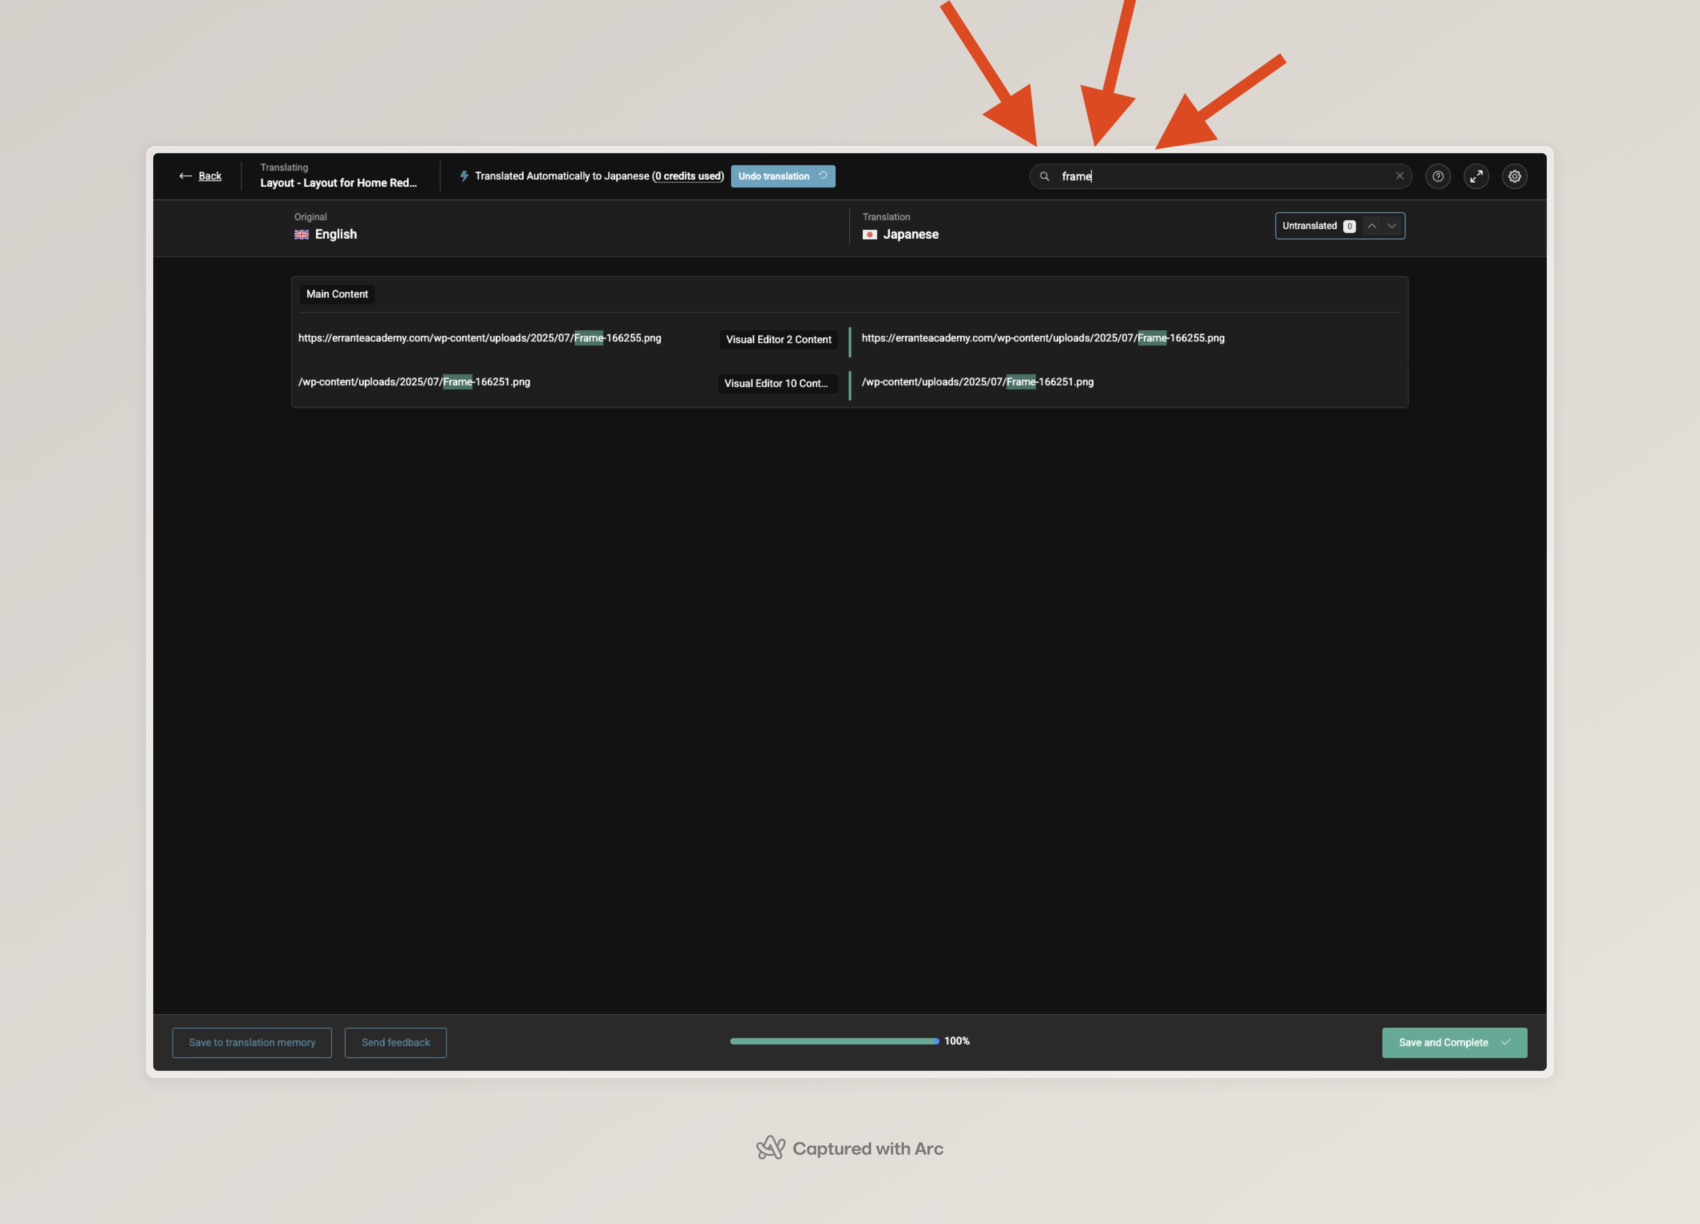Image resolution: width=1700 pixels, height=1224 pixels.
Task: Click the back arrow icon
Action: [x=185, y=176]
